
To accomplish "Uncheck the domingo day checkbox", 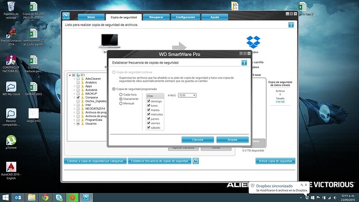I will click(149, 101).
